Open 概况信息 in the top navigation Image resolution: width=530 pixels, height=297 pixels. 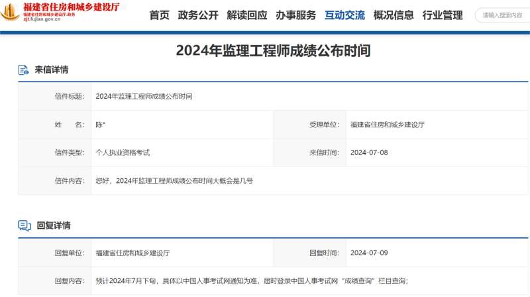[x=394, y=15]
